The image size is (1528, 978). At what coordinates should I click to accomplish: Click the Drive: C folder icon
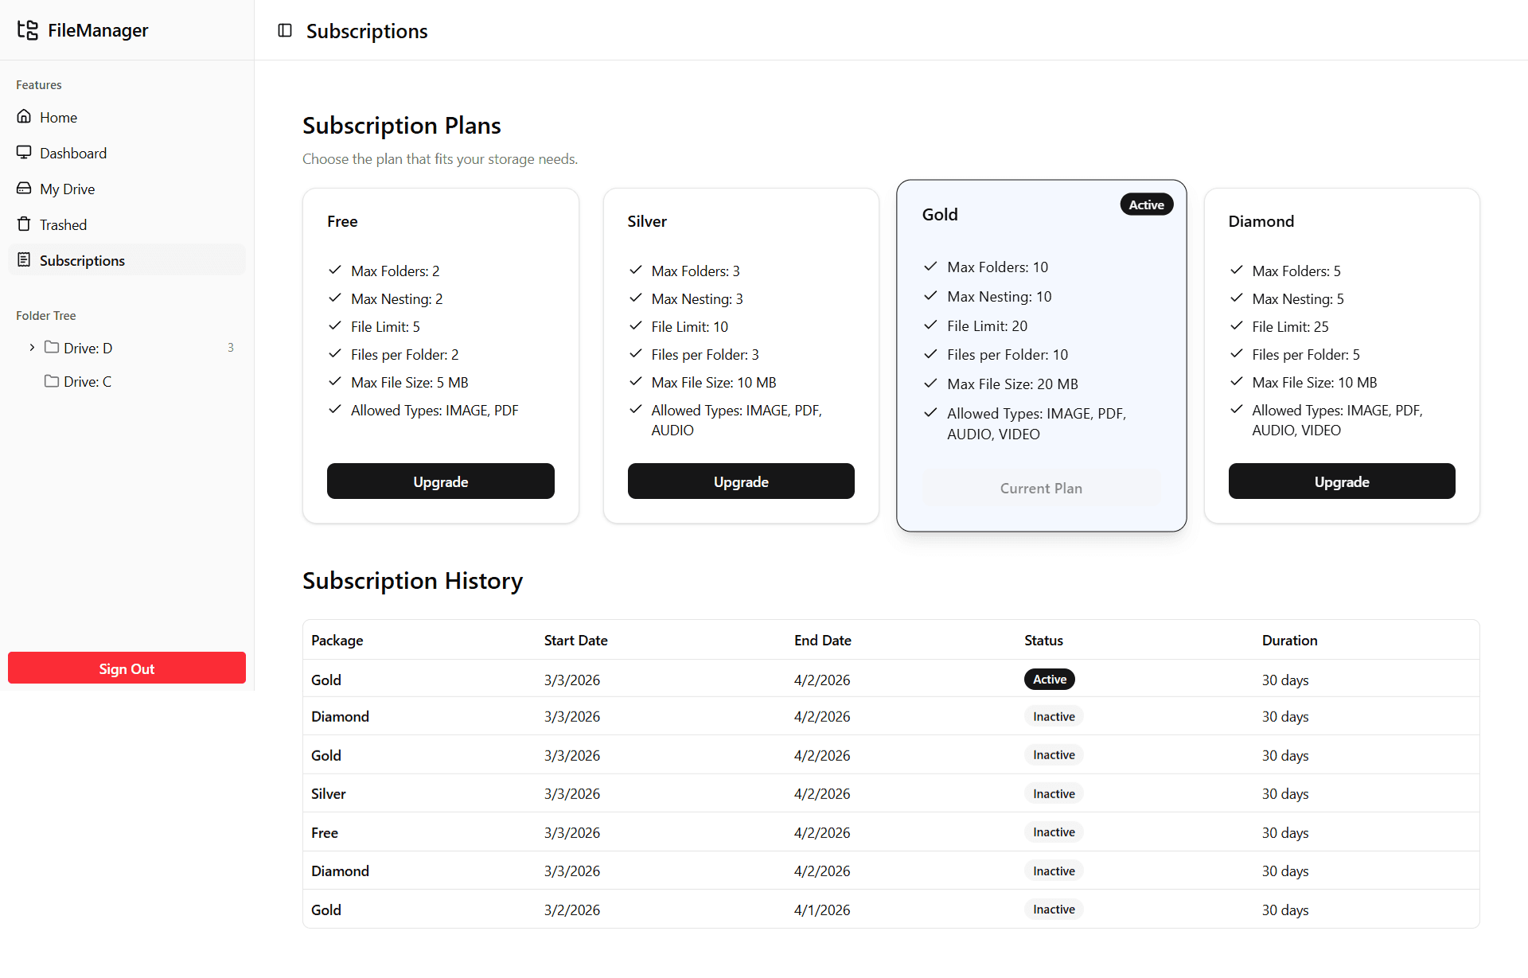pyautogui.click(x=52, y=381)
